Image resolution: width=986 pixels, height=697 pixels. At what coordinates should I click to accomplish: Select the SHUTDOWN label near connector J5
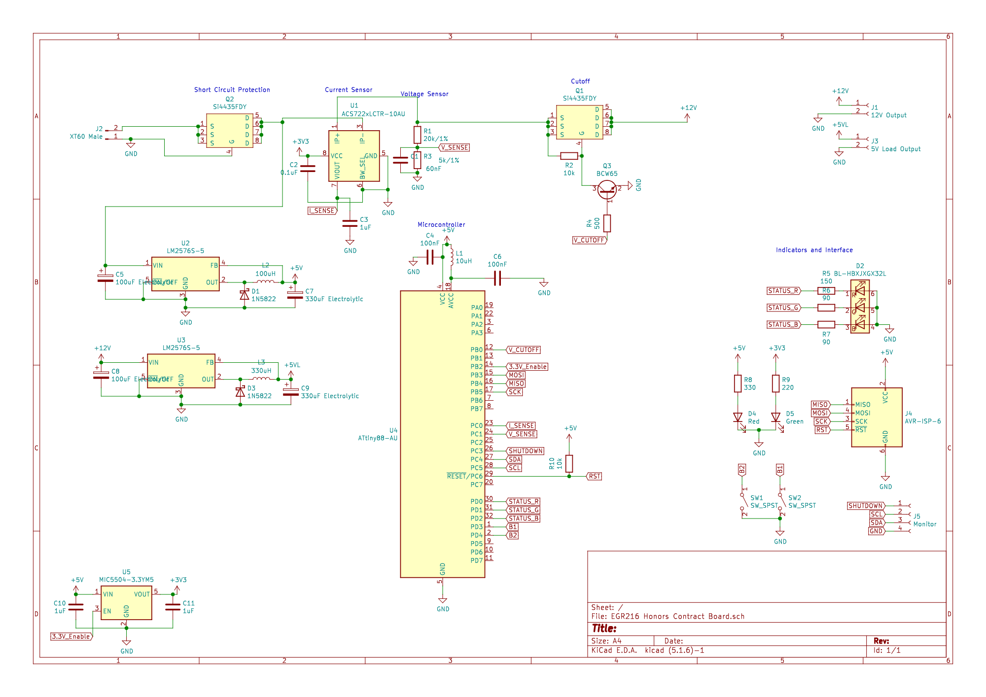pos(866,506)
